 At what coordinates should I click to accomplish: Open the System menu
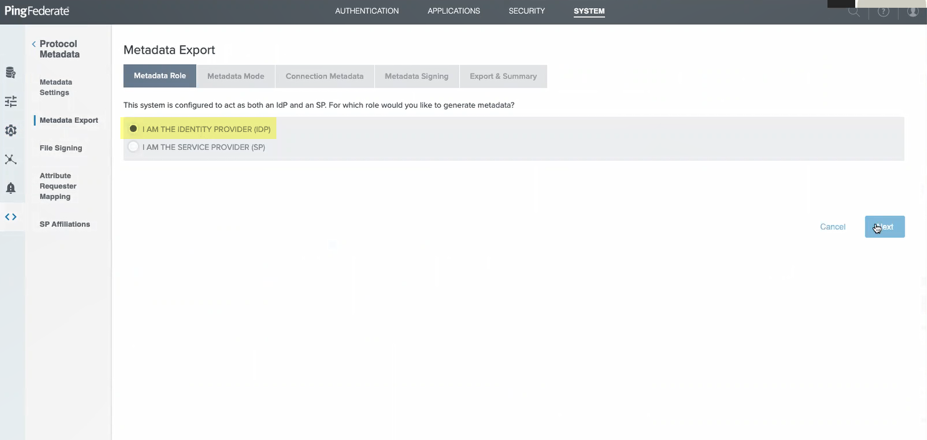(x=589, y=11)
